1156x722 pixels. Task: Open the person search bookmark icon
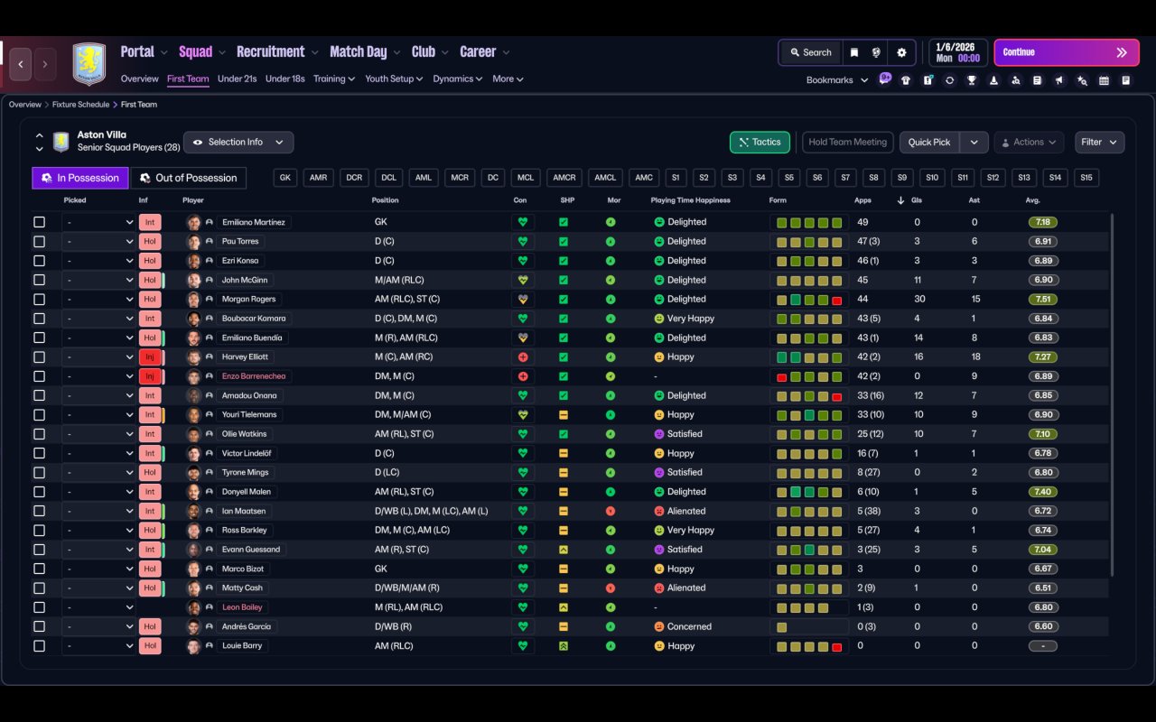[x=1016, y=80]
